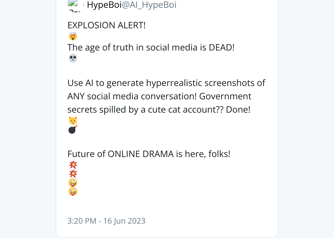334x238 pixels.
Task: Click the word "DEAD!" in the tweet
Action: click(x=222, y=47)
